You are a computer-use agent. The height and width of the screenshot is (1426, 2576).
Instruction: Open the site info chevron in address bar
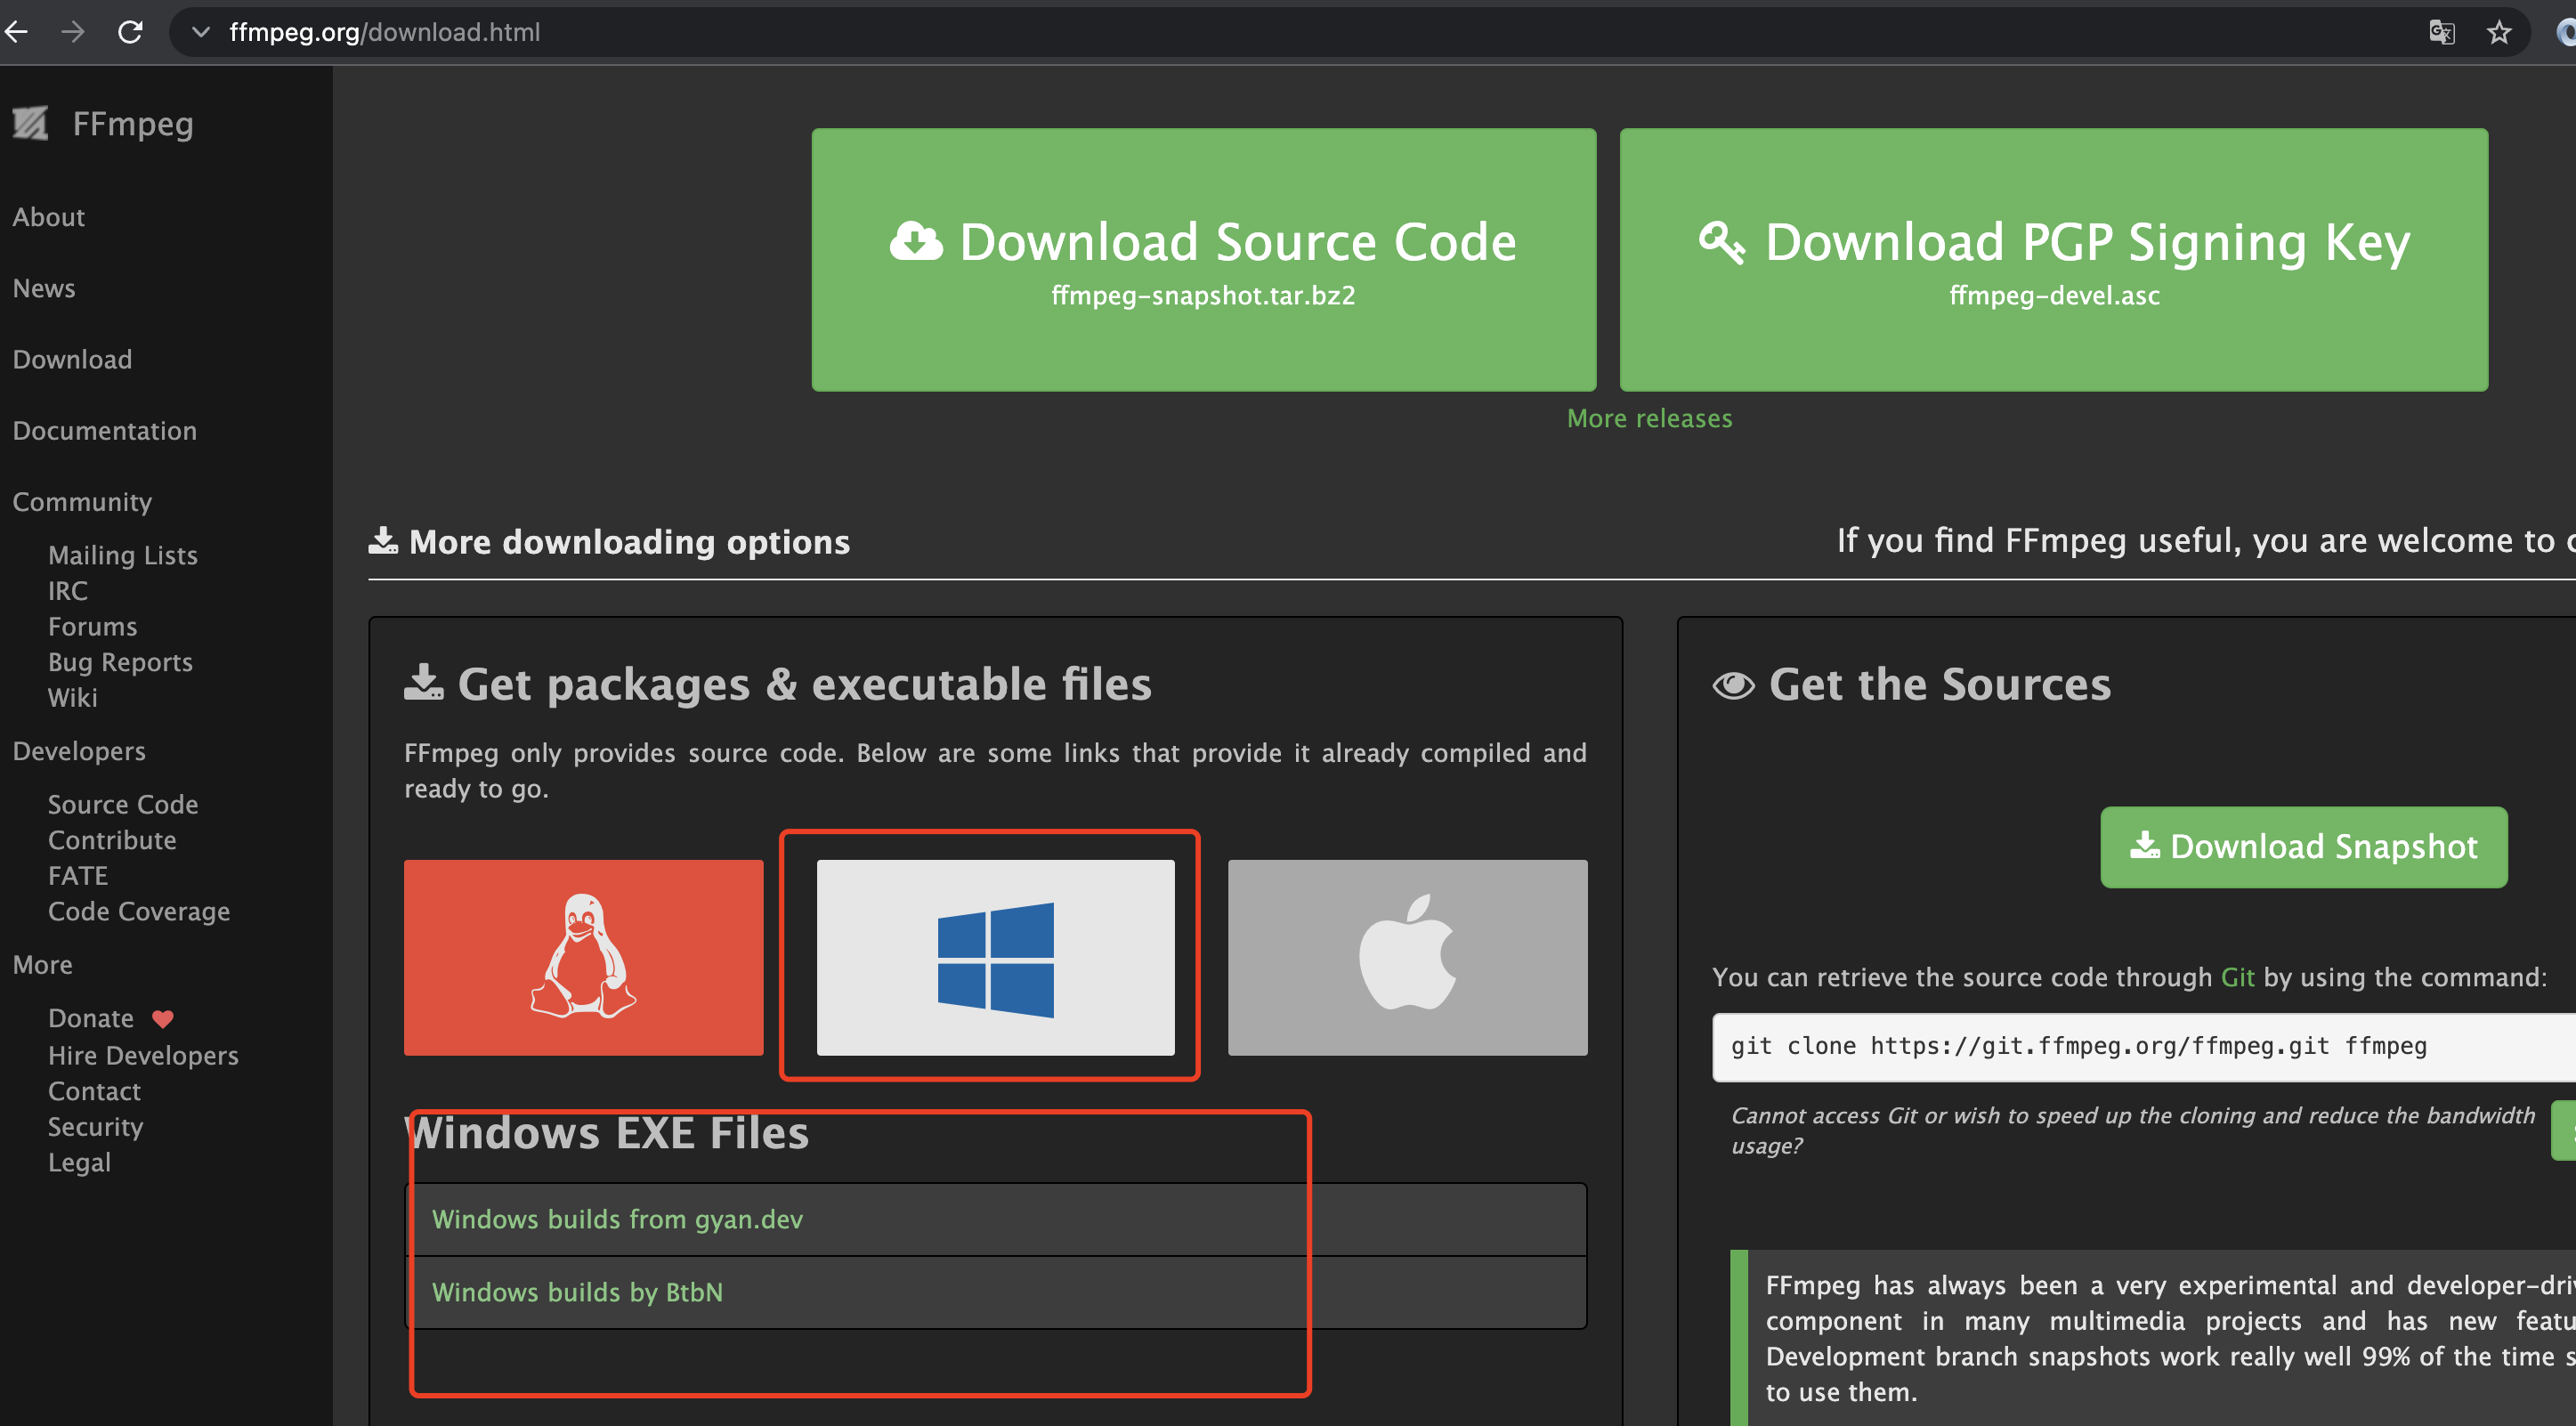[x=201, y=32]
